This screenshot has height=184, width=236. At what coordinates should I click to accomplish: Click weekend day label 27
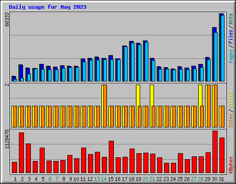194,179
